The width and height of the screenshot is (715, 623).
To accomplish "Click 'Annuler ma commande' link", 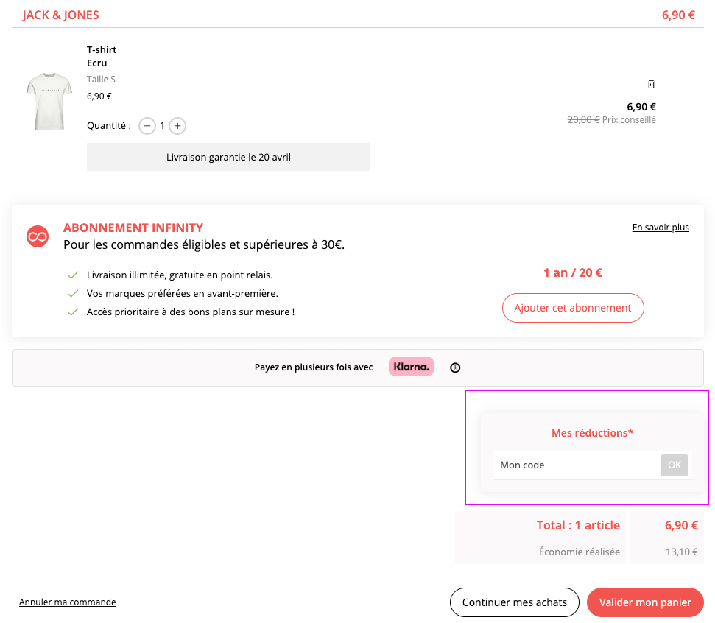I will pos(68,602).
